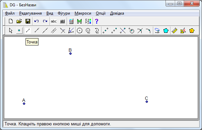Choose the ruler measure distance tool

(x=174, y=31)
